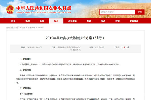Image resolution: width=151 pixels, height=100 pixels.
Task: Open the 互动 menu item
Action: click(x=103, y=21)
